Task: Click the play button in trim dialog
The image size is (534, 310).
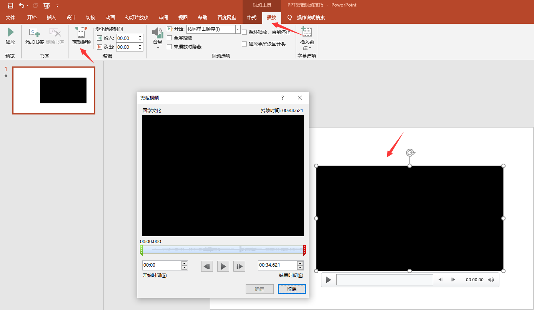Action: 223,266
